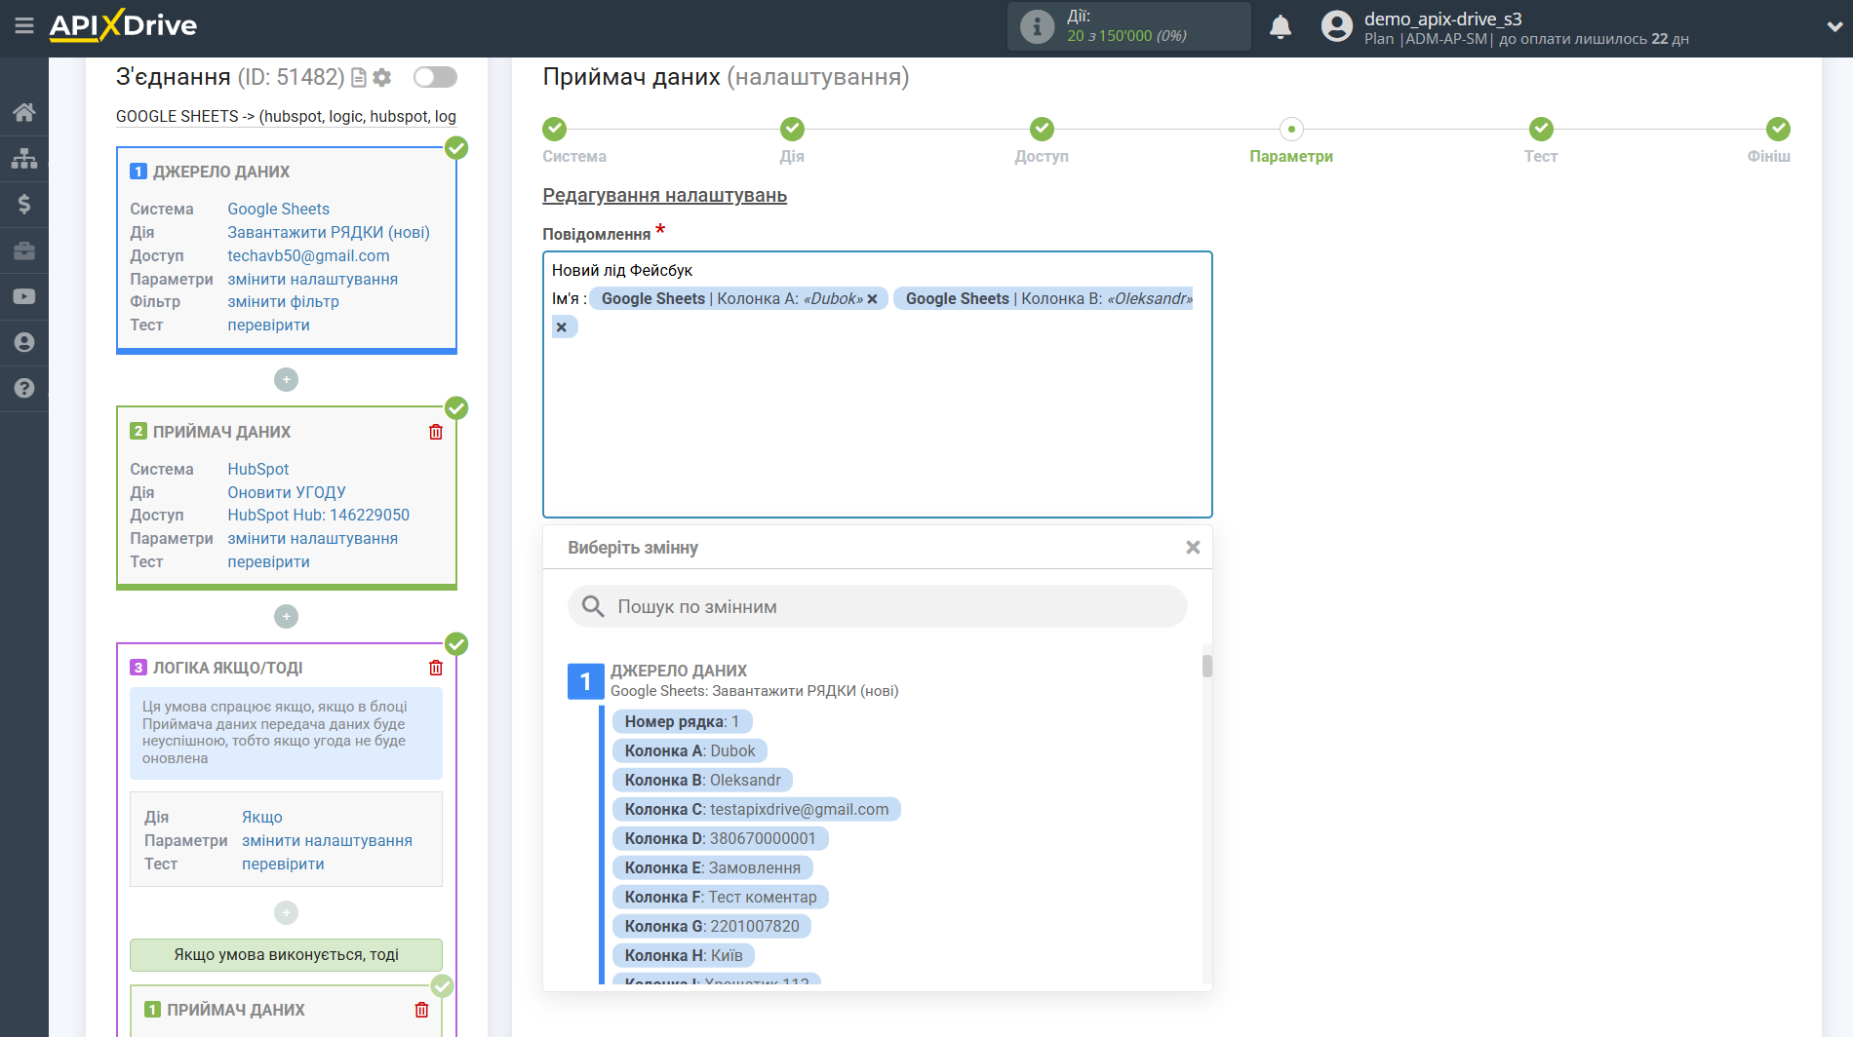This screenshot has height=1037, width=1853.
Task: Go to the Параметри step
Action: click(1291, 129)
